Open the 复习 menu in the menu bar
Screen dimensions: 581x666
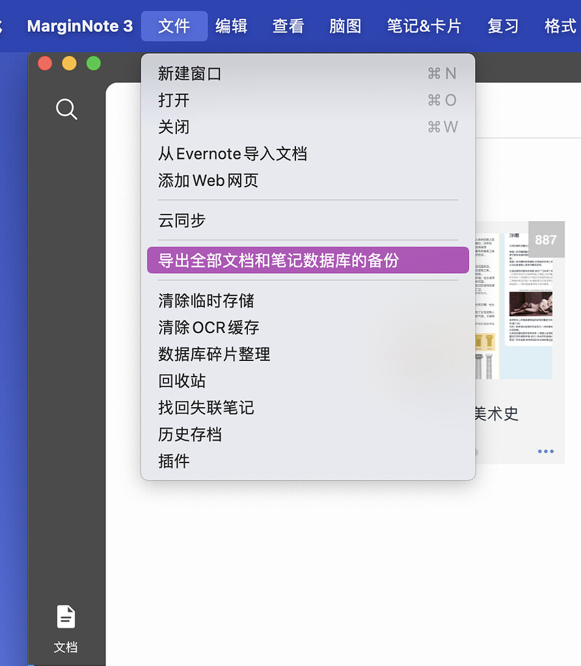coord(502,26)
